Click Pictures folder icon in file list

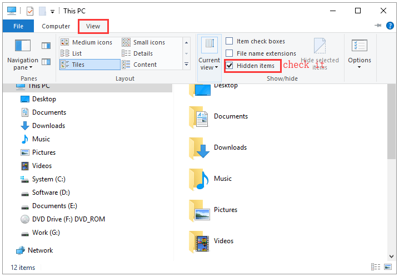[200, 210]
